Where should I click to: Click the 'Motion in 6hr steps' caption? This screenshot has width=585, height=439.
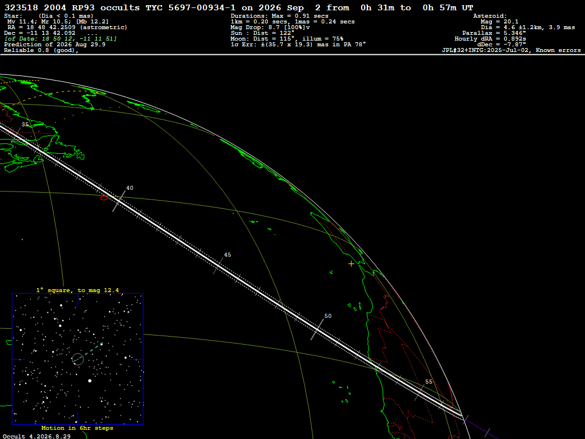click(x=77, y=428)
